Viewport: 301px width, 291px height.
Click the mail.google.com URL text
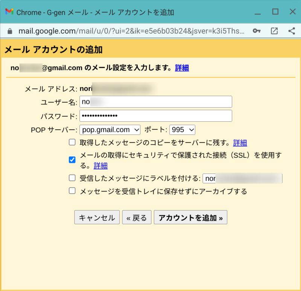coord(131,31)
